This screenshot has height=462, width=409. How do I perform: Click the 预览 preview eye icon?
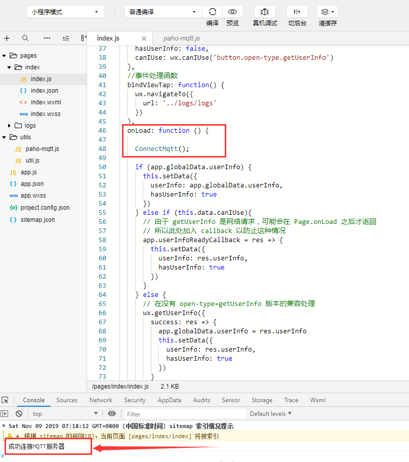coord(232,12)
